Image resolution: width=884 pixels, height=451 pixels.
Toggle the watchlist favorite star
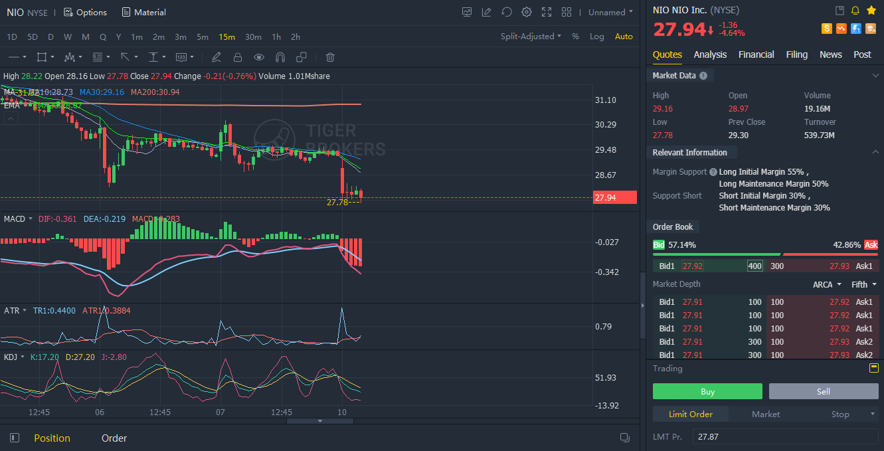pos(871,10)
